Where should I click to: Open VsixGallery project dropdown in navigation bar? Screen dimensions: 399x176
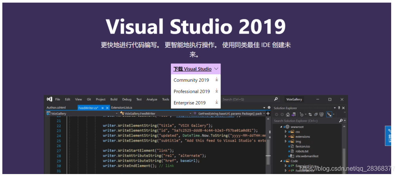point(116,113)
